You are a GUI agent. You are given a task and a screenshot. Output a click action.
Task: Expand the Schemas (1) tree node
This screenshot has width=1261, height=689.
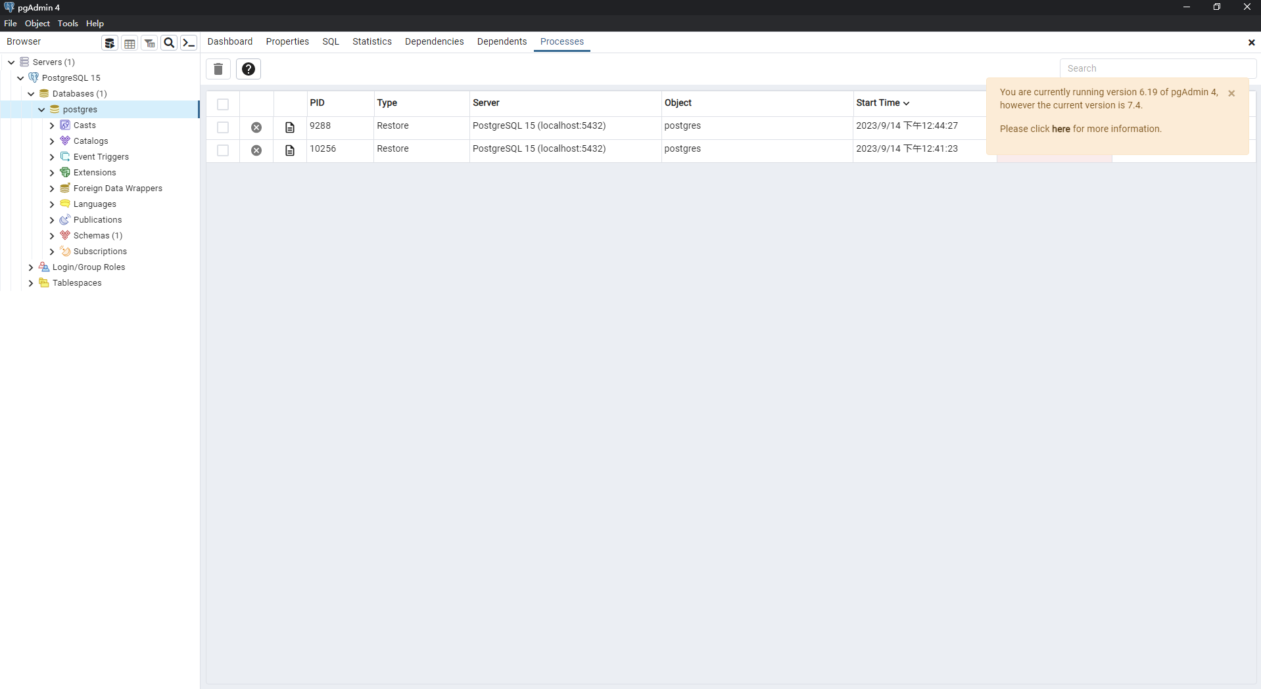52,236
